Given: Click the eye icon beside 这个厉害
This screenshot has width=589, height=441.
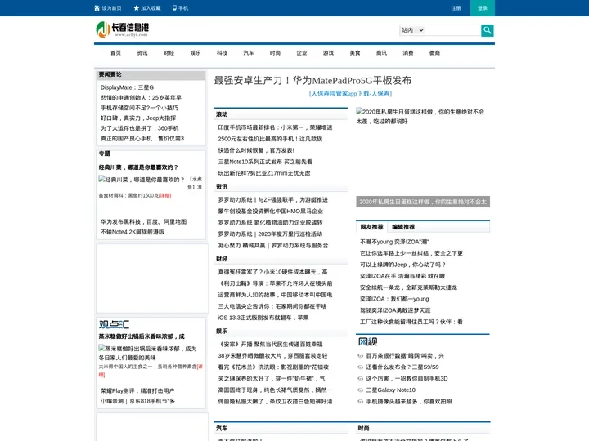Looking at the screenshot, I should (x=361, y=379).
